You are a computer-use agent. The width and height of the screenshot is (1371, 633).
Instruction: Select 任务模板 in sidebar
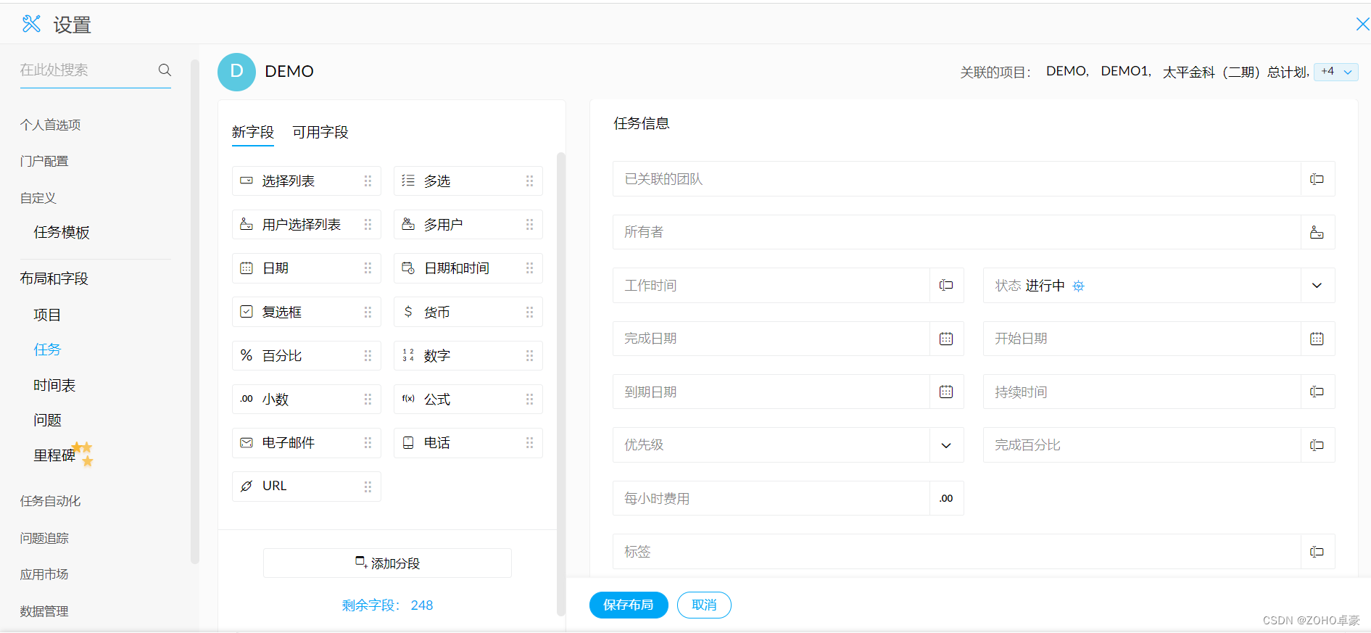(62, 232)
